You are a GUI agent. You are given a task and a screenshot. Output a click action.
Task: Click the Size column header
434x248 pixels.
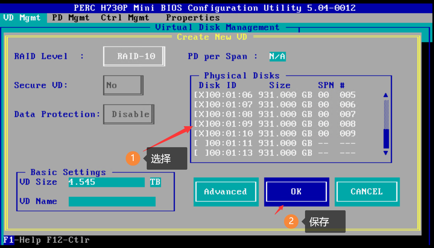[x=280, y=85]
